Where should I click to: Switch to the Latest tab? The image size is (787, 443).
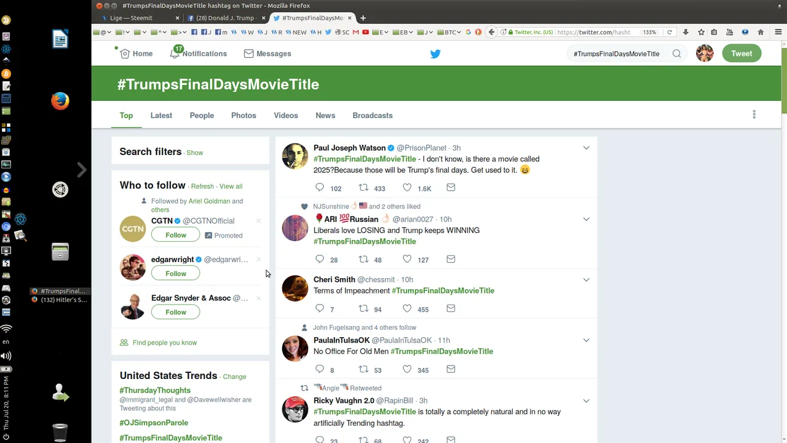[161, 115]
